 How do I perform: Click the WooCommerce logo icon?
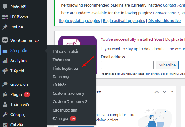click(5, 40)
